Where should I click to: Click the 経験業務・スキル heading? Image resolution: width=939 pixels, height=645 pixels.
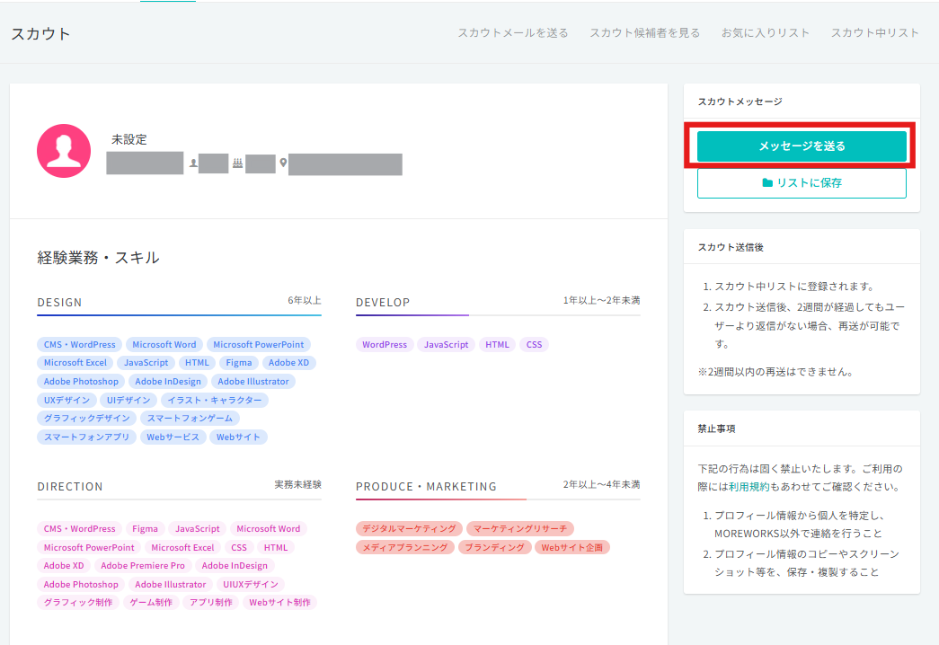[x=98, y=258]
